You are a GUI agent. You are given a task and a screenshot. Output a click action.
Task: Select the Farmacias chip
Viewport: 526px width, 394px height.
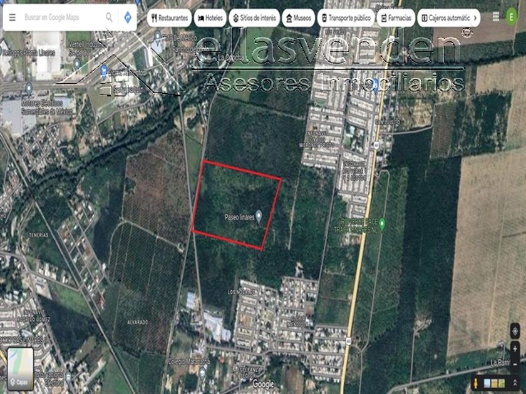396,18
